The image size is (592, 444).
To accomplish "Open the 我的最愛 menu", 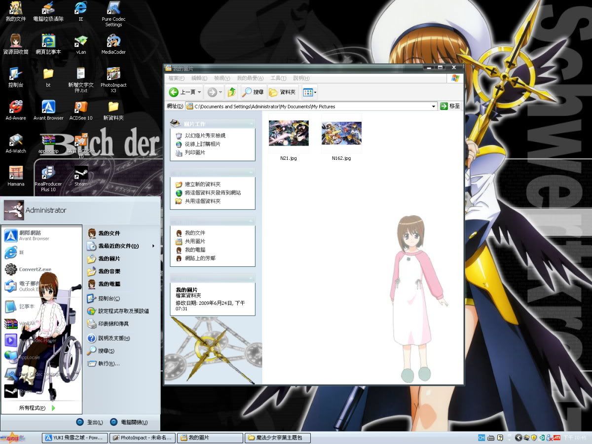I will tap(250, 78).
